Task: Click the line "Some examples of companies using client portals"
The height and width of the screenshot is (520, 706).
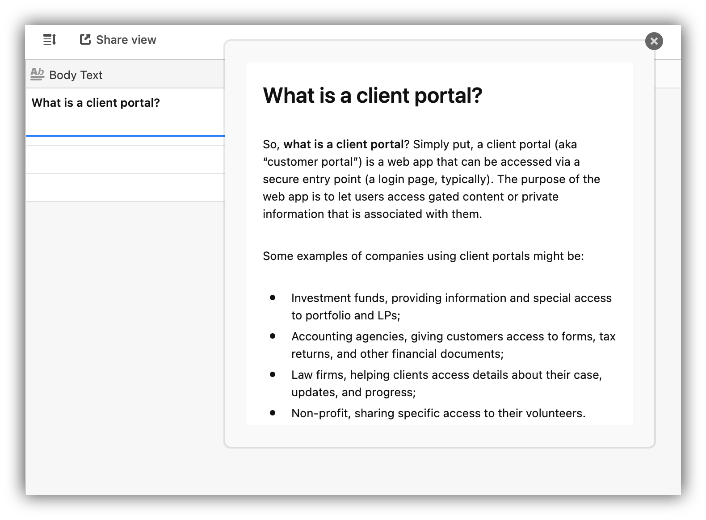Action: tap(423, 256)
